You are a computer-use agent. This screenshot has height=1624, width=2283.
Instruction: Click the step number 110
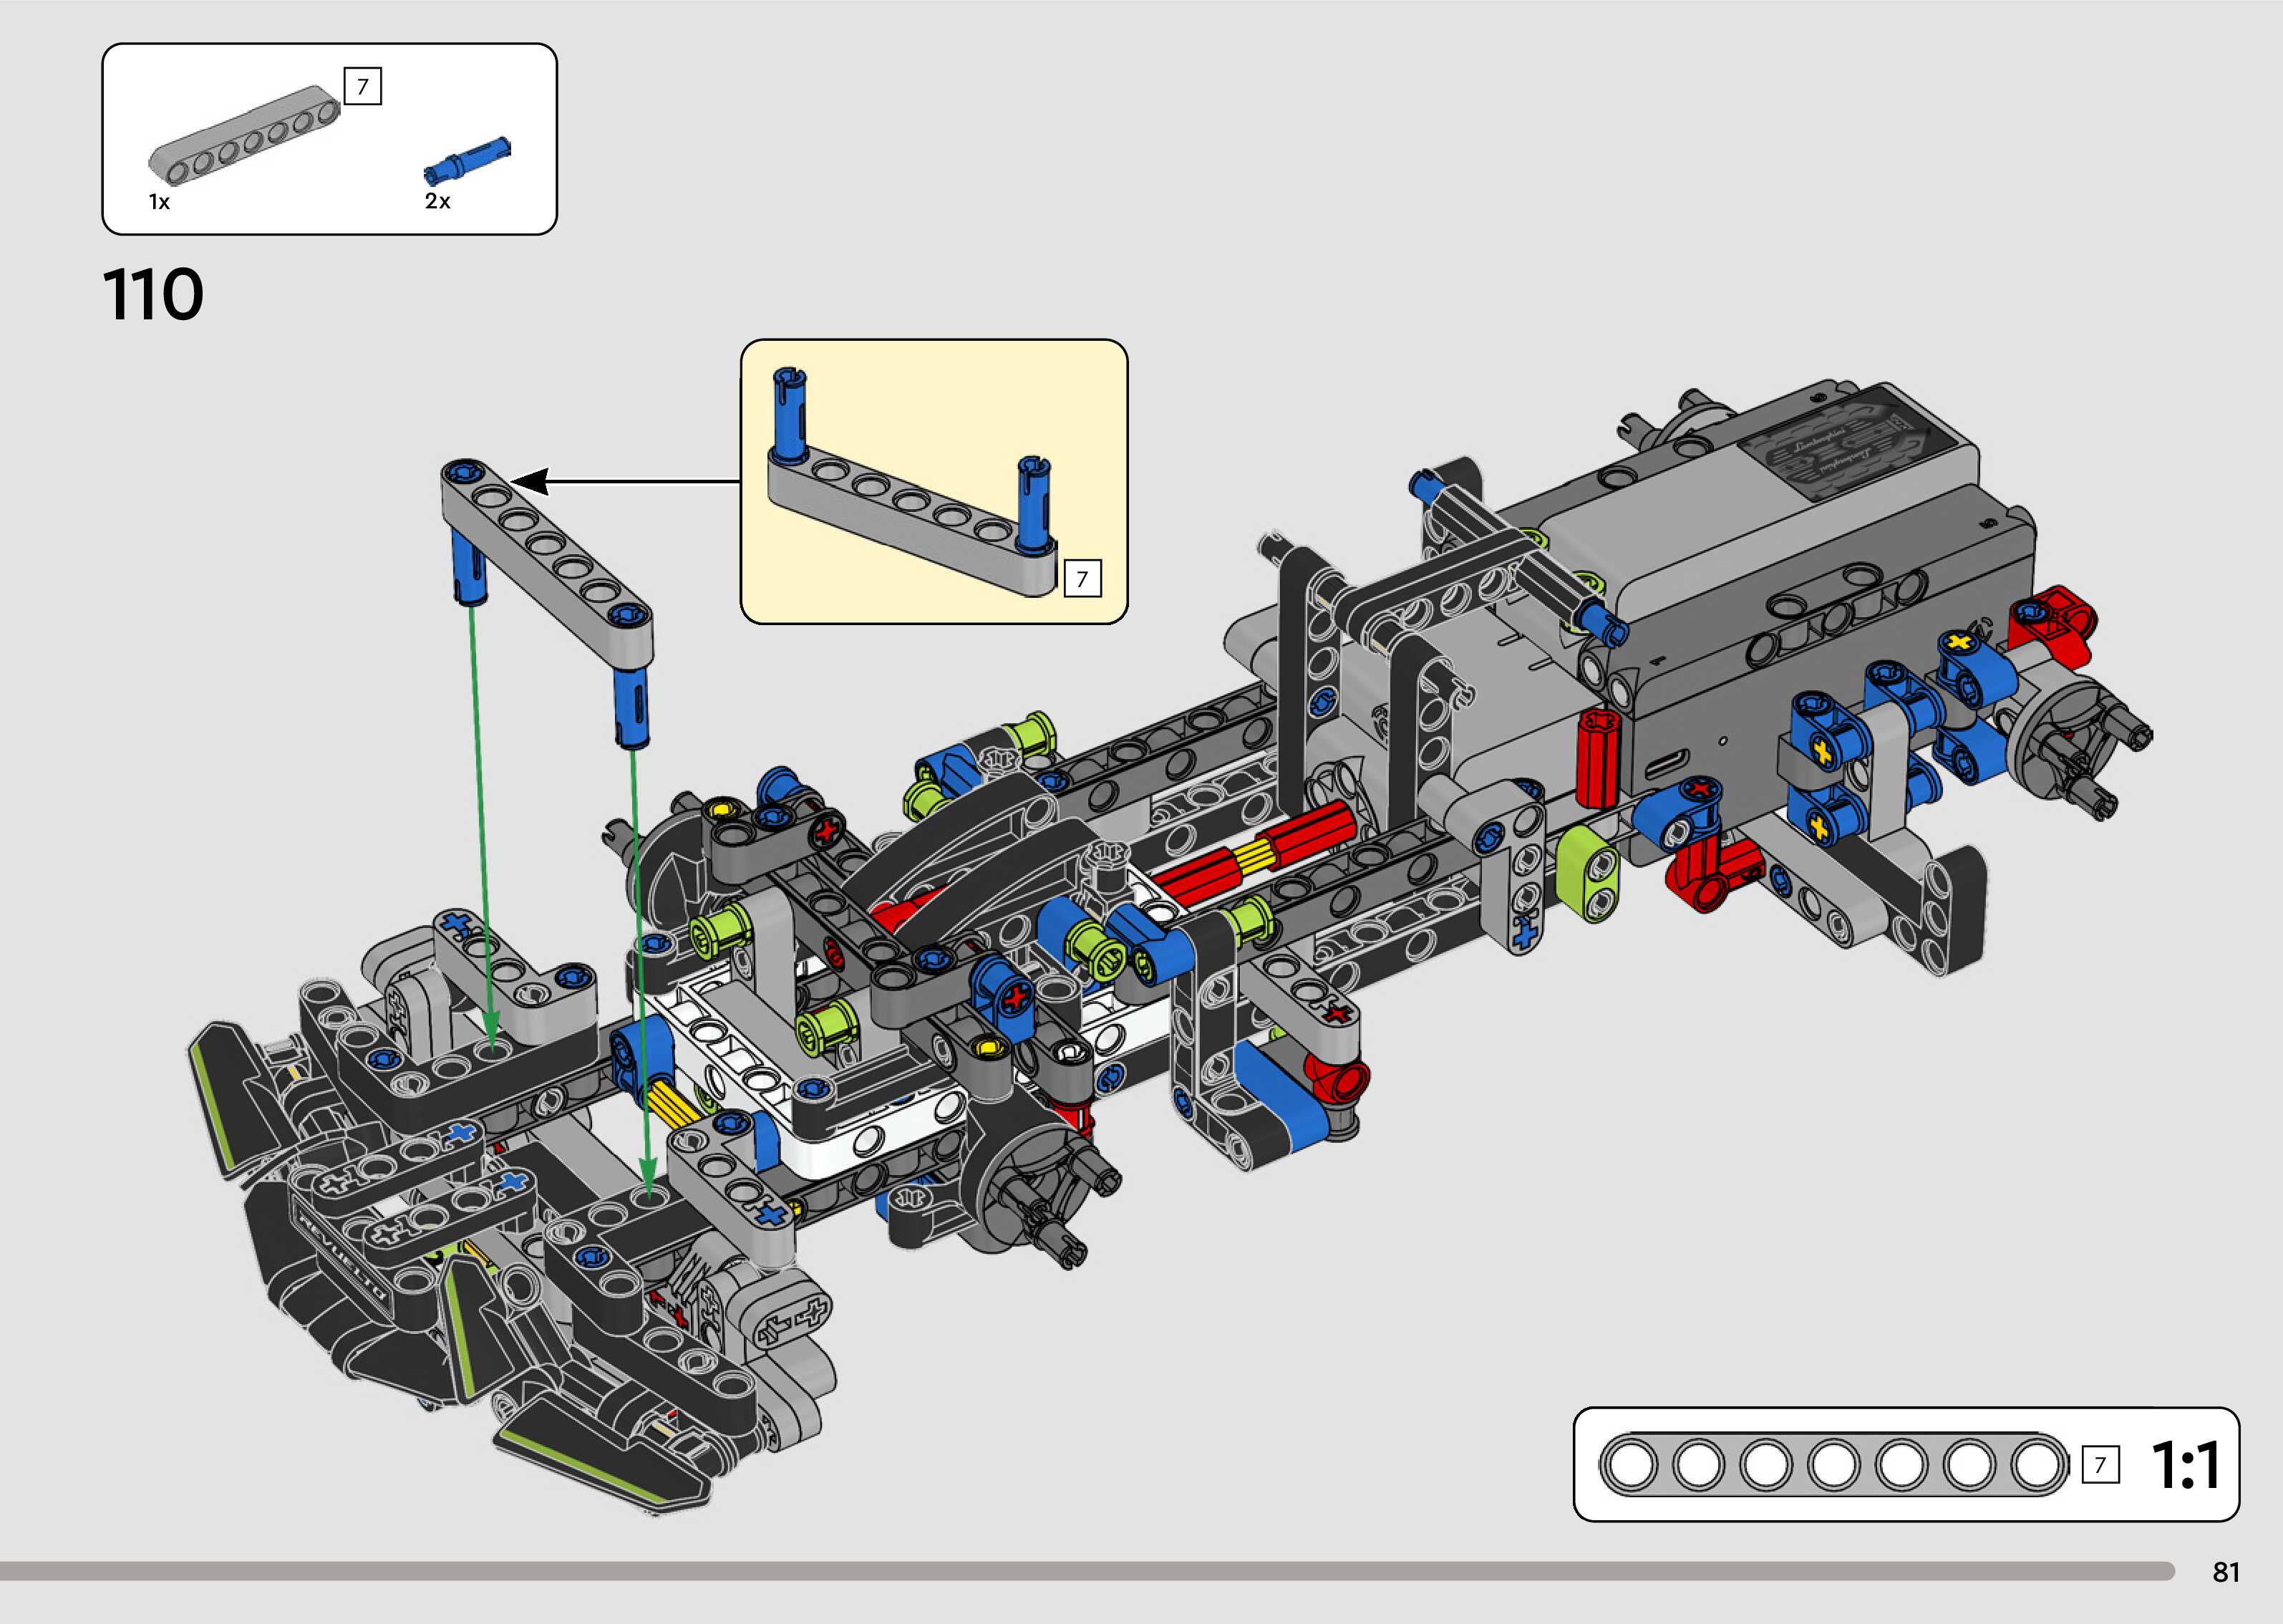click(x=153, y=295)
